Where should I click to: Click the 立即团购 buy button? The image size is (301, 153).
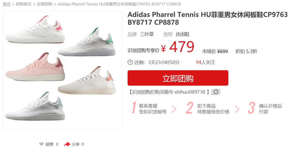coord(178,78)
